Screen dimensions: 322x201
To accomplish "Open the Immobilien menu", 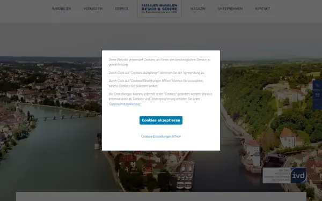I will [x=61, y=9].
